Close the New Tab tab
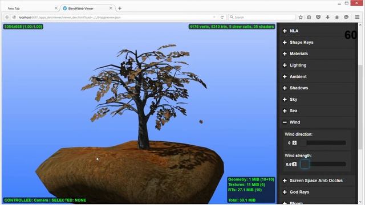 coord(56,8)
